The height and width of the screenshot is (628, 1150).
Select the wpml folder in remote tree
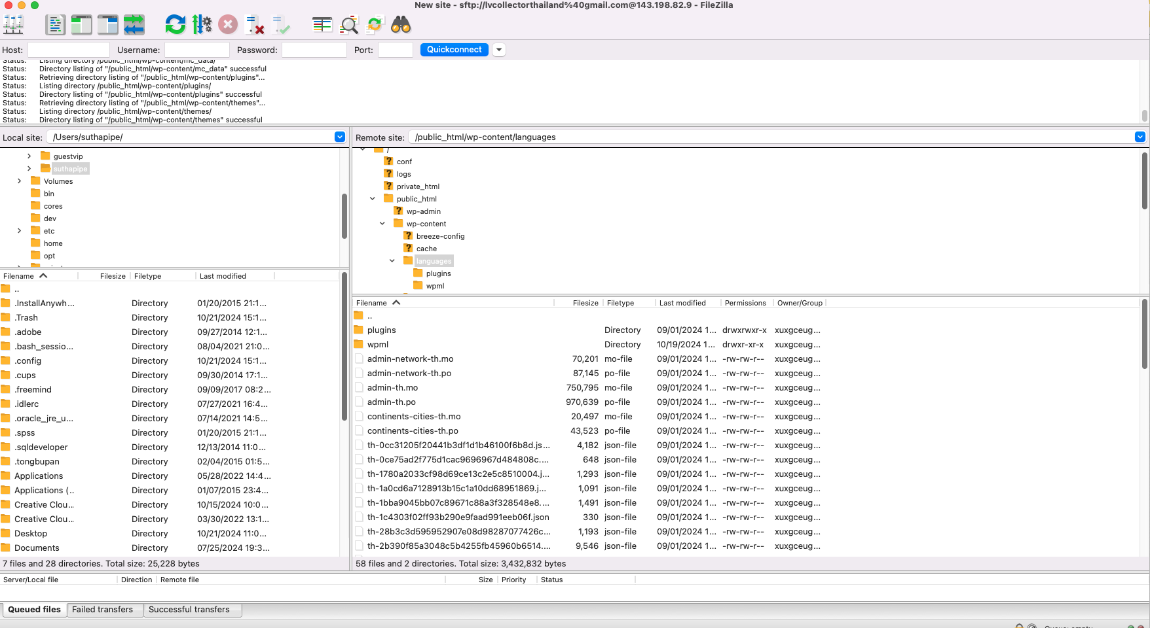435,286
